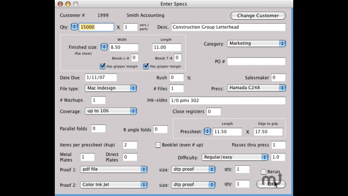This screenshot has height=196, width=348.
Task: Click the Passes thru press field
Action: pos(278,145)
